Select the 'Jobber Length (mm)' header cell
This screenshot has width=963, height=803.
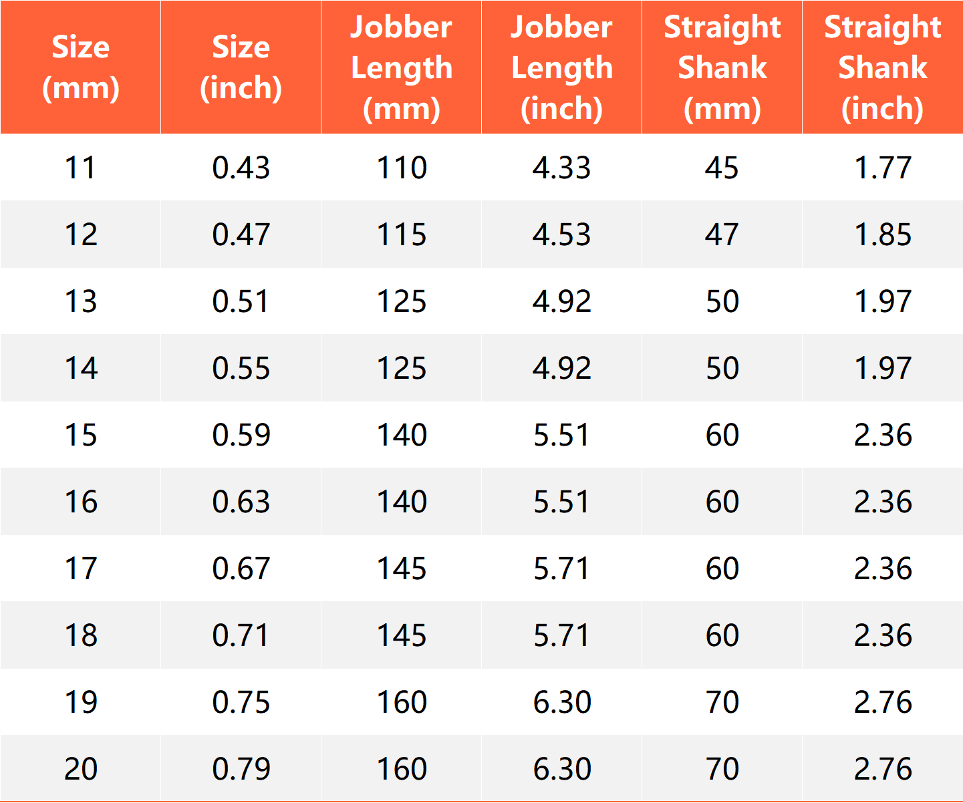[401, 67]
